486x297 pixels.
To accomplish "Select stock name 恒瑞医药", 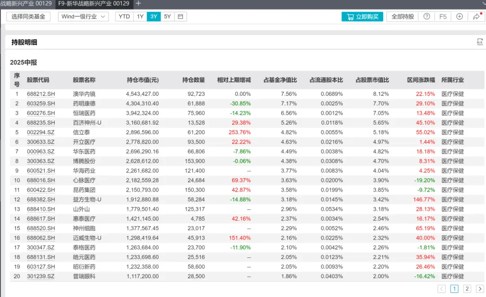I will point(84,113).
